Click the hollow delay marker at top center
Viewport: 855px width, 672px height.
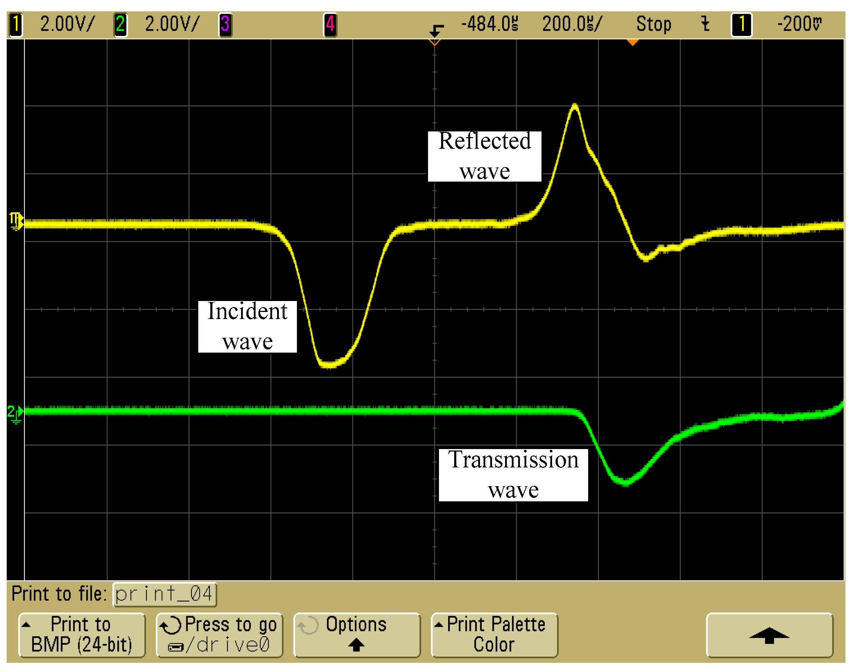(x=434, y=42)
